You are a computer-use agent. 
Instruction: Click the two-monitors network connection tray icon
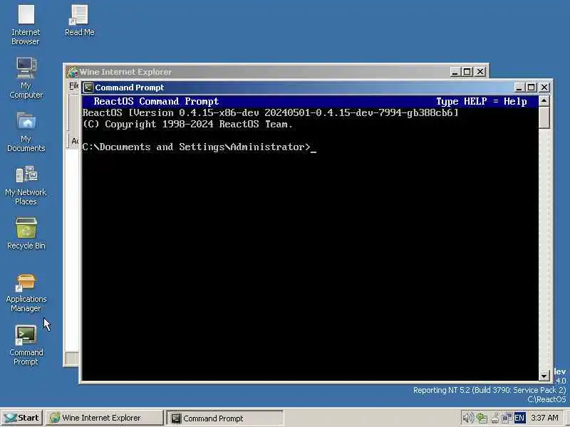click(507, 418)
